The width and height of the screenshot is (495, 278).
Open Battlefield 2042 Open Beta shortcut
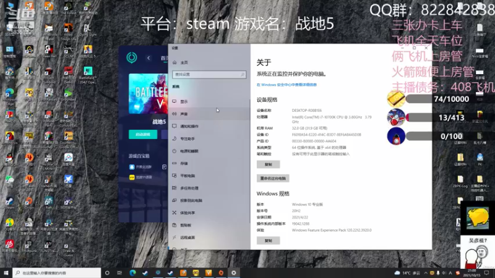[x=88, y=75]
